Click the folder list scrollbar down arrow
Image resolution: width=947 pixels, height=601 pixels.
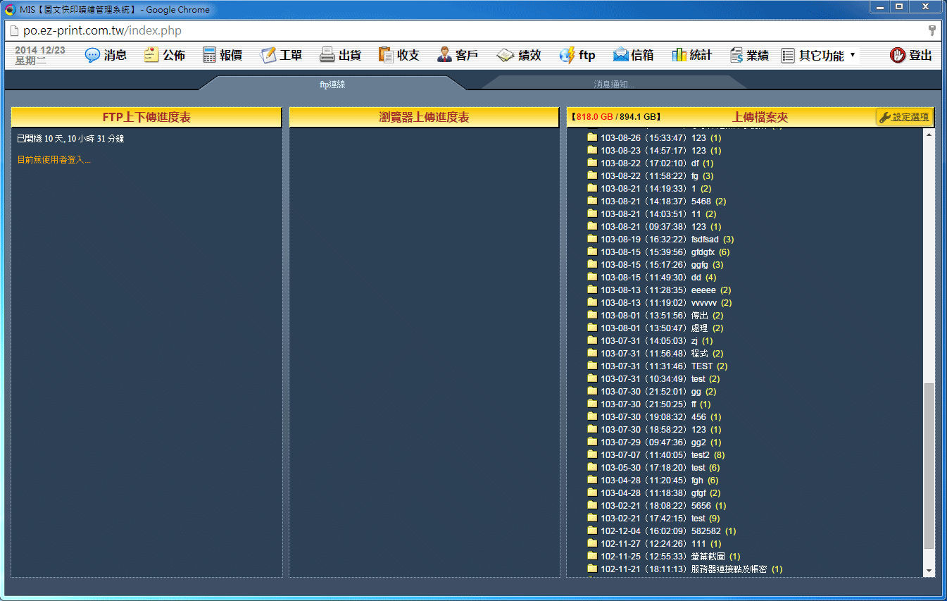tap(929, 571)
